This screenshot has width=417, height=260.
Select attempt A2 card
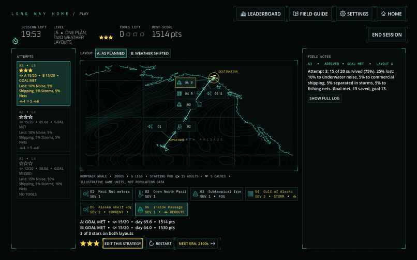43,129
